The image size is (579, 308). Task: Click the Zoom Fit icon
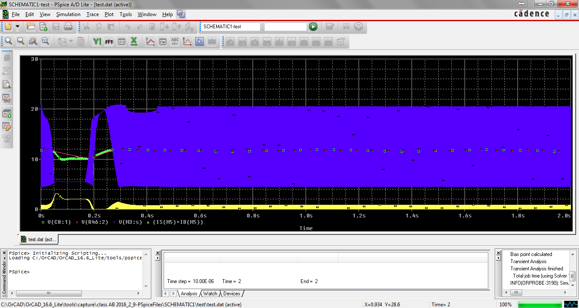click(45, 41)
